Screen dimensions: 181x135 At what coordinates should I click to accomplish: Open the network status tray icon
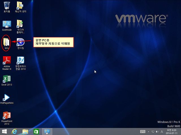(153, 132)
